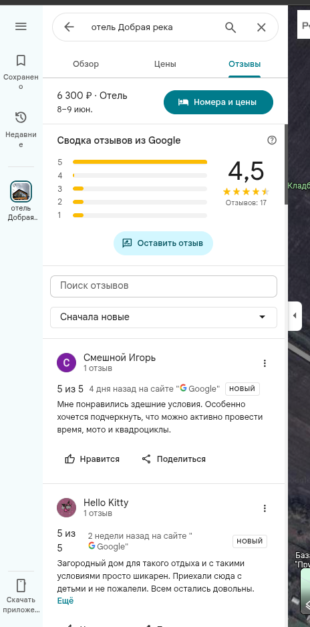Open Смешной Игорь profile name
Screen dimensions: 310x627
coord(120,358)
